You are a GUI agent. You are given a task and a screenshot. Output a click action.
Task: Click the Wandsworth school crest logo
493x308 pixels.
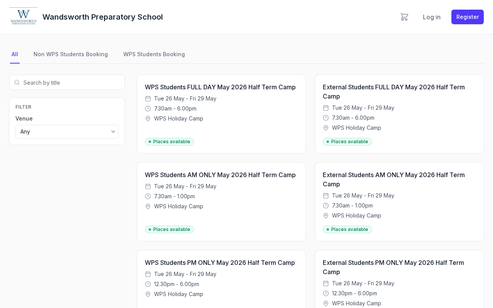pyautogui.click(x=23, y=17)
